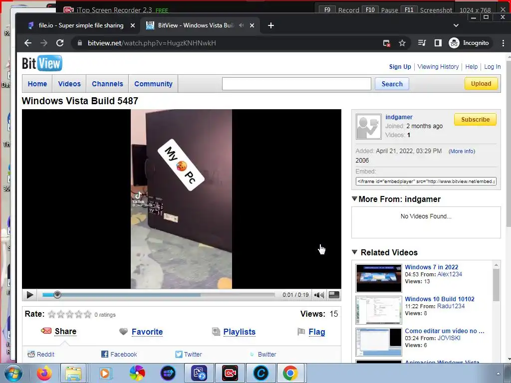Click the Favorite link
This screenshot has height=383, width=511.
coord(147,332)
